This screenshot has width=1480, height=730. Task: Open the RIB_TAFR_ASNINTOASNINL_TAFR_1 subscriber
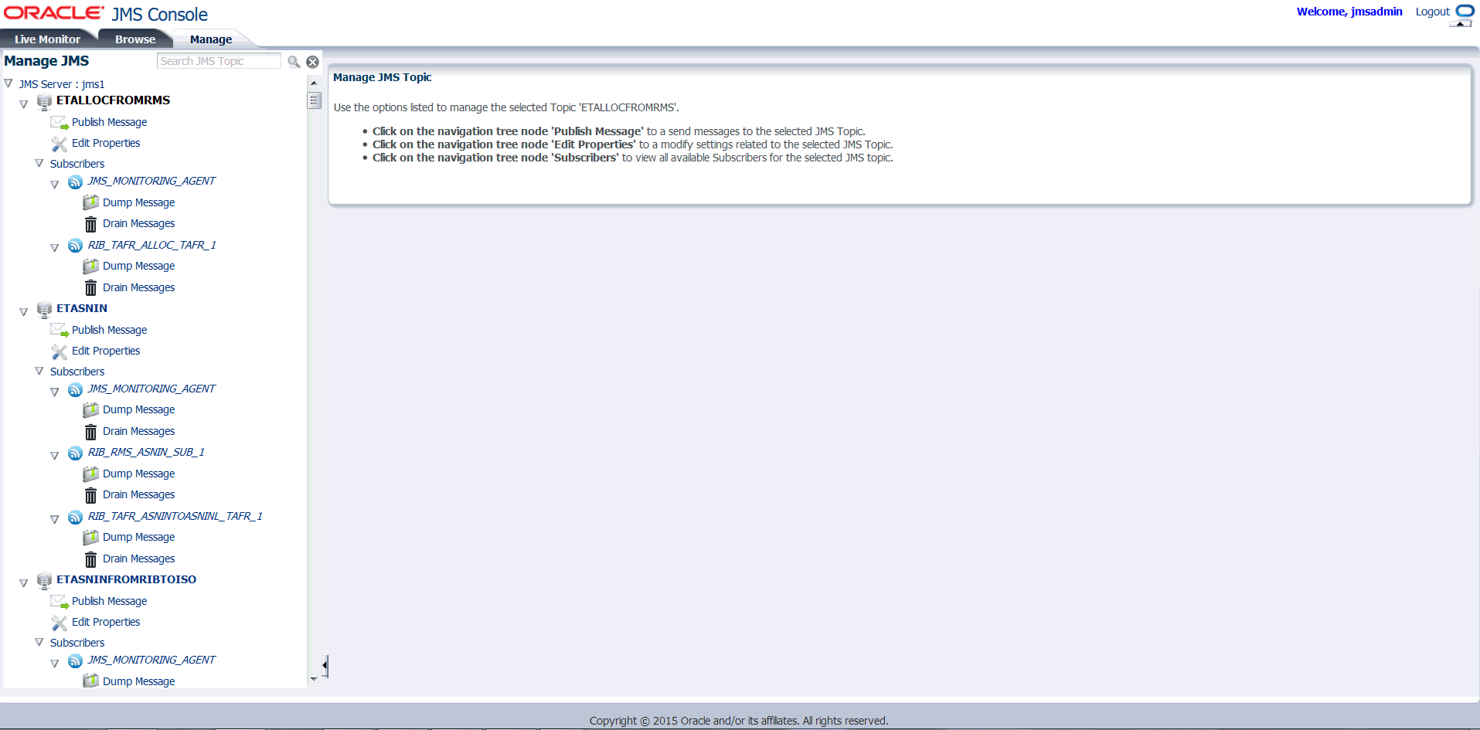coord(175,516)
